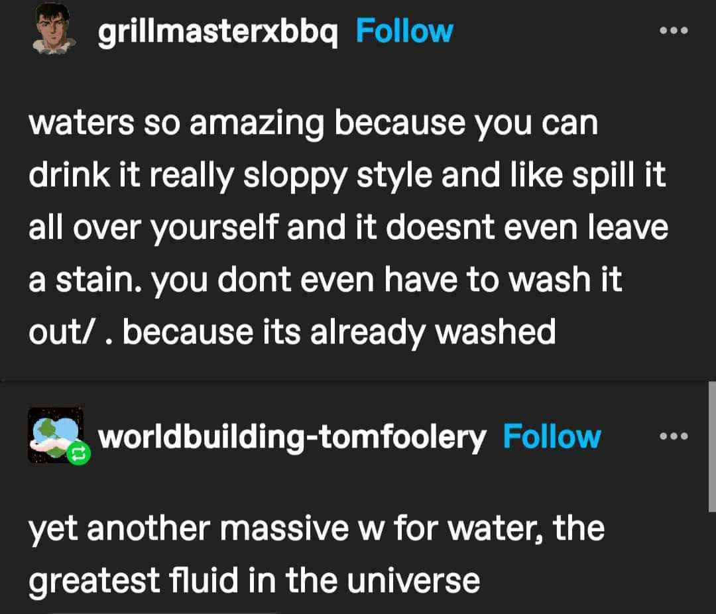This screenshot has width=716, height=614.
Task: Click the line starting "a stain. you dont"
Action: click(325, 280)
